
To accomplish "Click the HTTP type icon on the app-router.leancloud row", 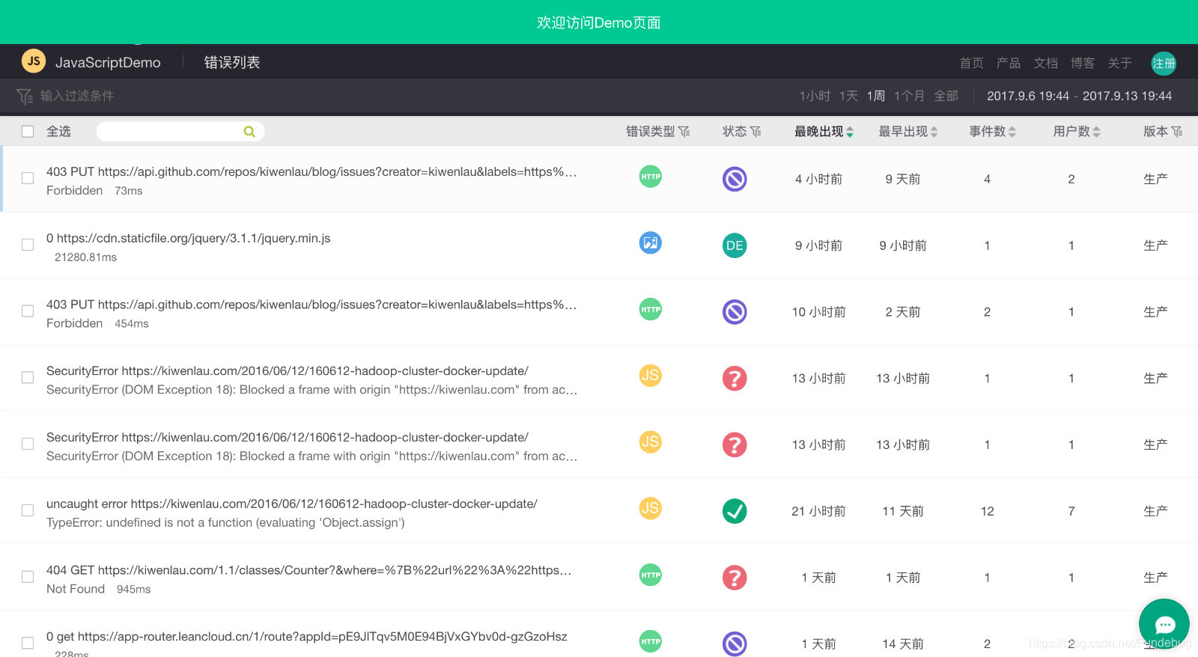I will 651,641.
